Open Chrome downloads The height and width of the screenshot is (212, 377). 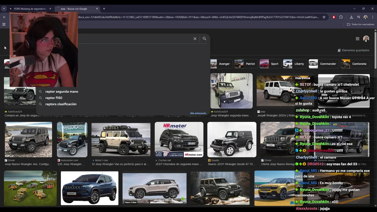click(x=351, y=17)
